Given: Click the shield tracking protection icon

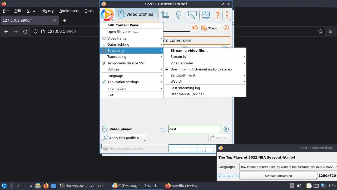Looking at the screenshot, I should (x=36, y=31).
